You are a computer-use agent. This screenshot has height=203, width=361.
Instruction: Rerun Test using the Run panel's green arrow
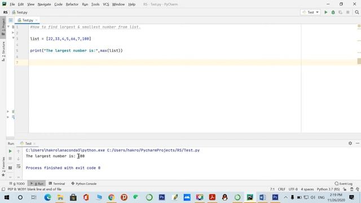pyautogui.click(x=10, y=151)
